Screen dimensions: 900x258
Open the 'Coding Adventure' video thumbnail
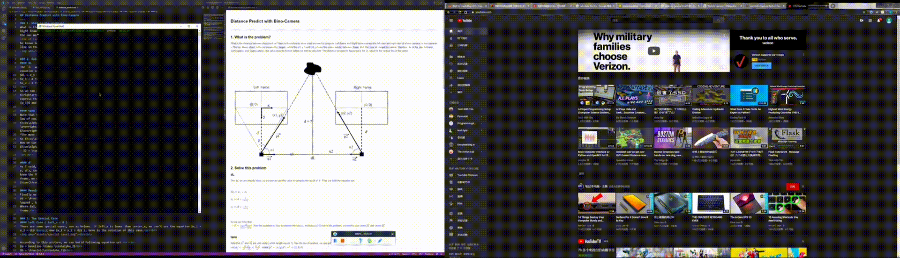point(711,95)
